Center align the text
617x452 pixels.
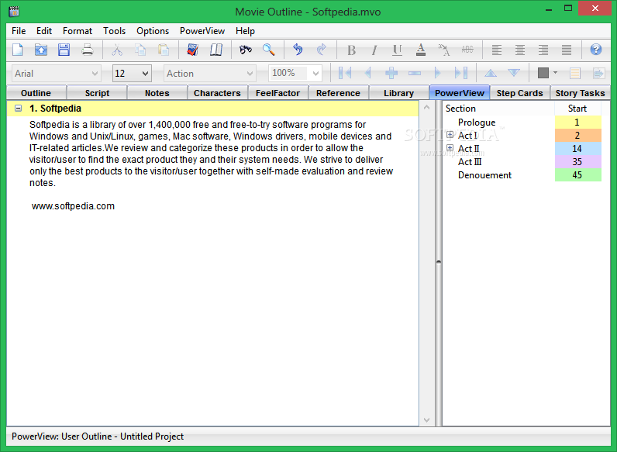click(520, 50)
